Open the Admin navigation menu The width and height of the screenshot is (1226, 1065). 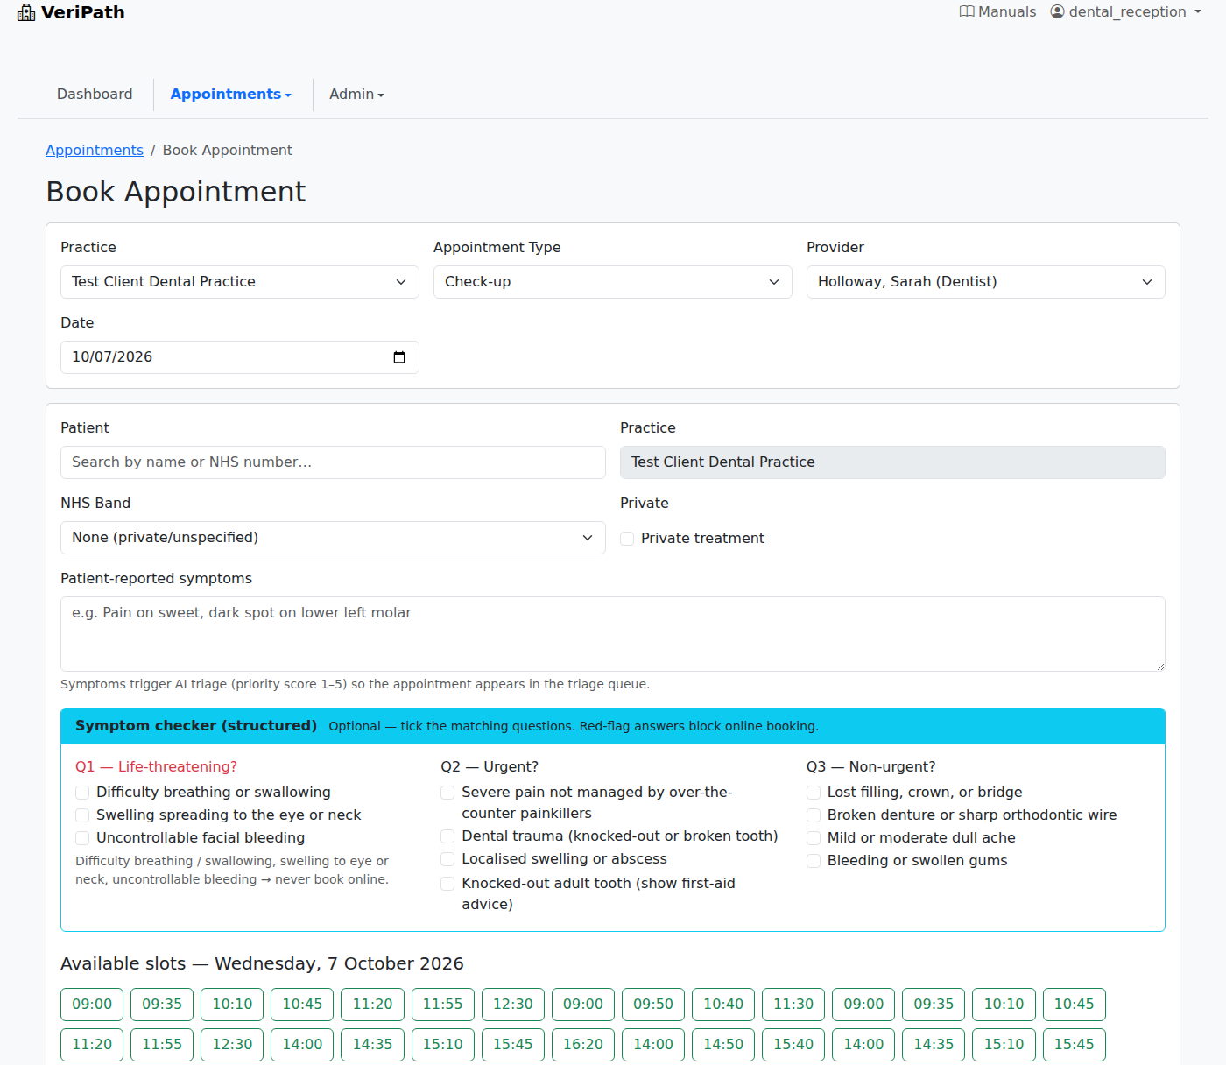point(356,95)
